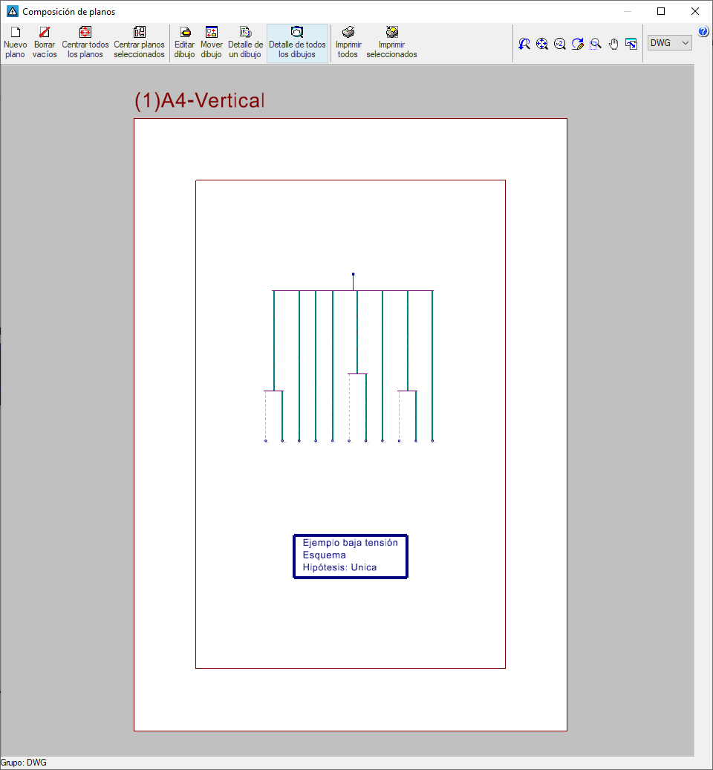Click Borrar vacíos to delete empty sheets
This screenshot has width=713, height=770.
(45, 43)
